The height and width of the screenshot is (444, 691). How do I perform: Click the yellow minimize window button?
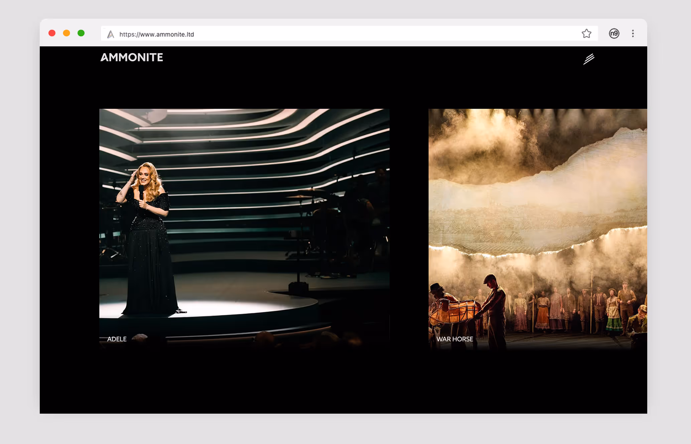coord(66,33)
